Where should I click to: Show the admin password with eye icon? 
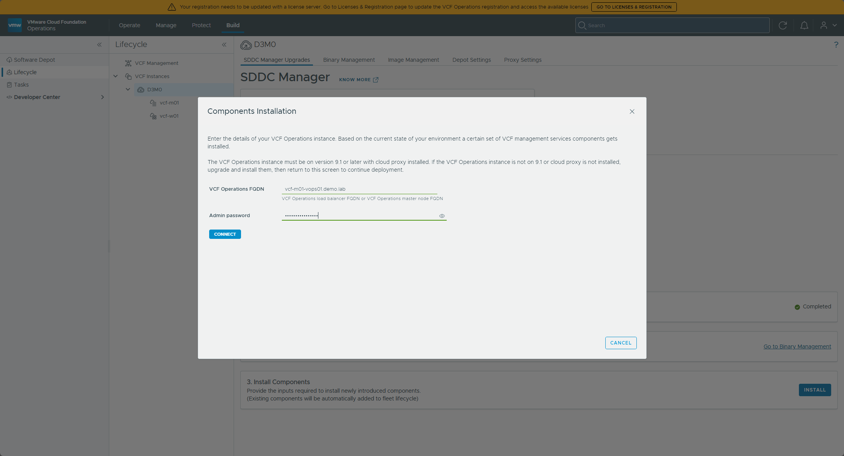click(x=442, y=216)
